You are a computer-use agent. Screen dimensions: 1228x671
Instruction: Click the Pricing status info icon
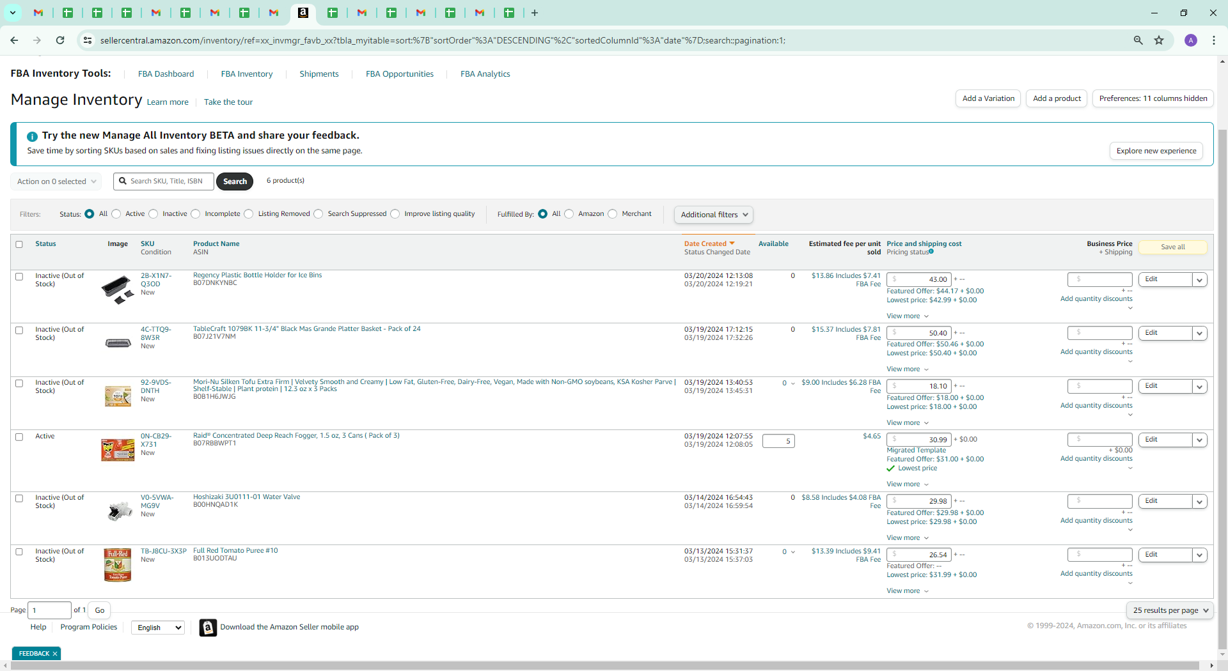tap(931, 251)
